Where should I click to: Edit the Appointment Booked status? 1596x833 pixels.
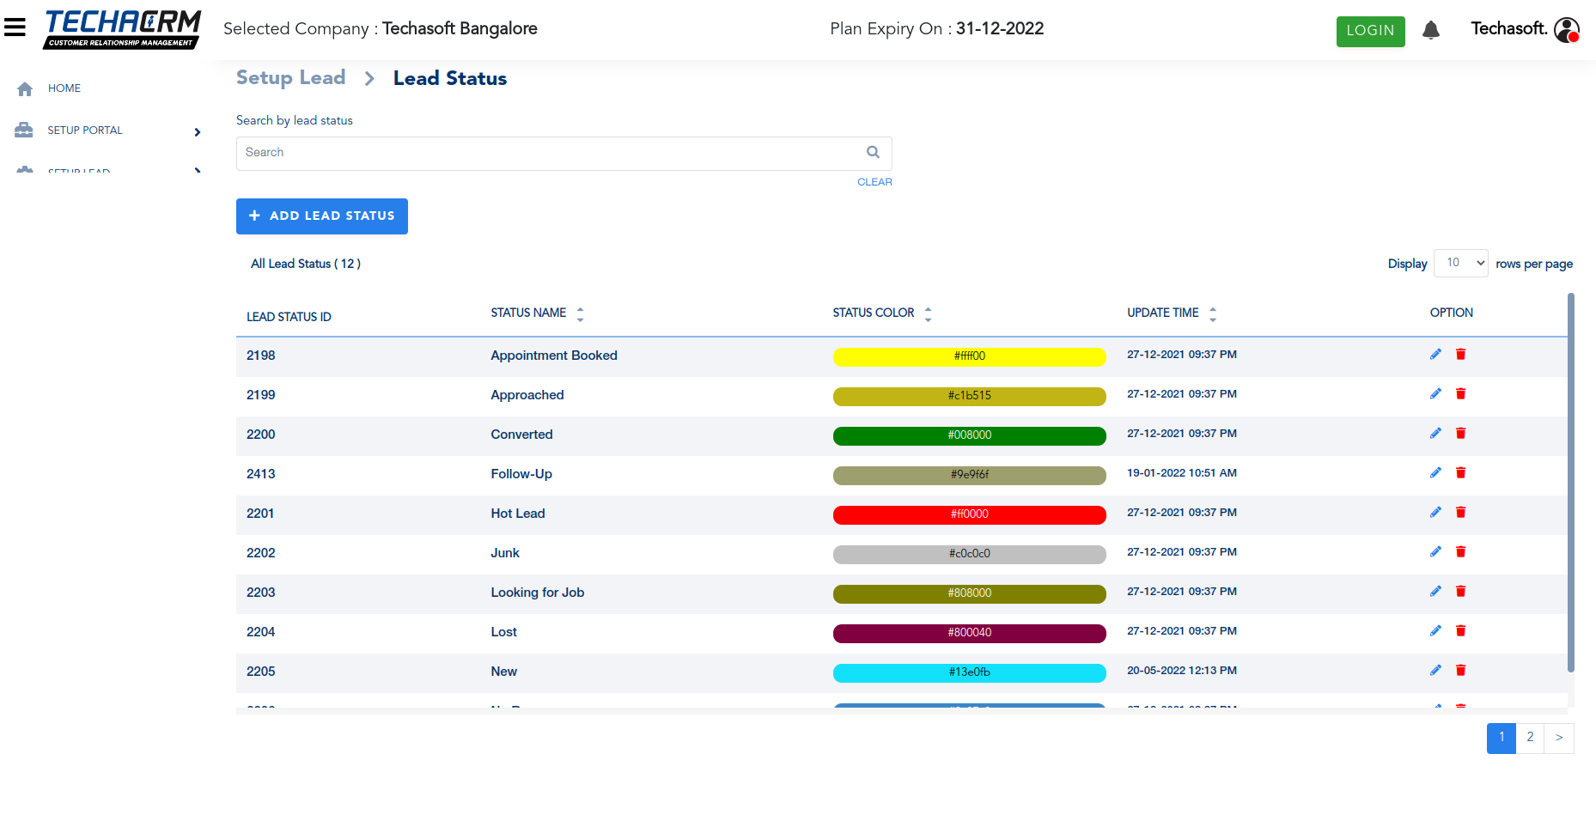tap(1435, 355)
